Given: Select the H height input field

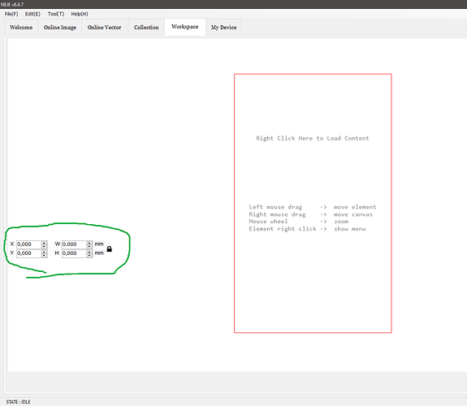Looking at the screenshot, I should point(75,253).
